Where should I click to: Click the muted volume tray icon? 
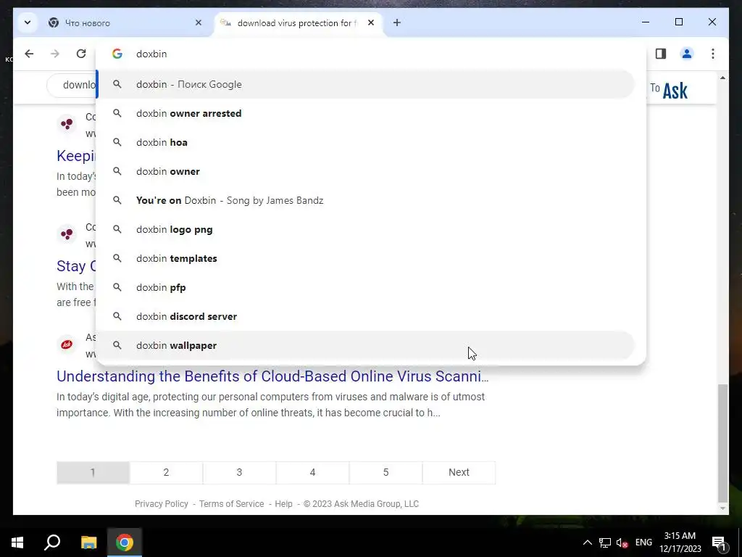[622, 542]
